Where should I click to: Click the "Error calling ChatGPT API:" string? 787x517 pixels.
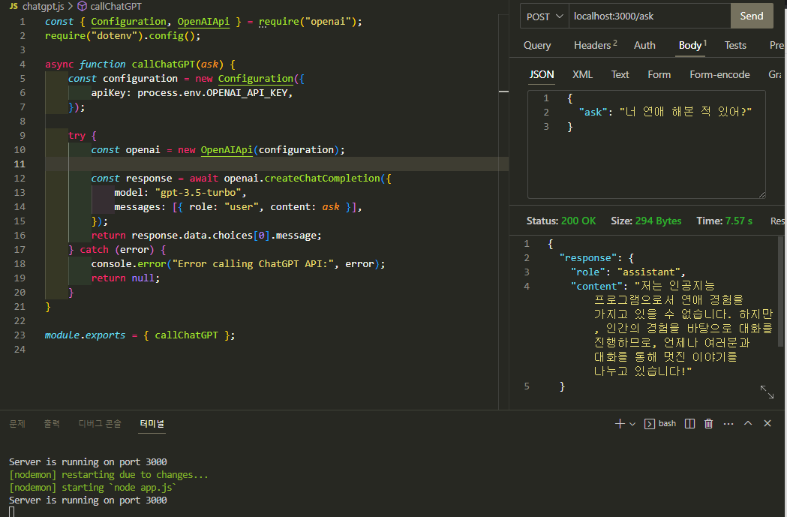pos(254,264)
